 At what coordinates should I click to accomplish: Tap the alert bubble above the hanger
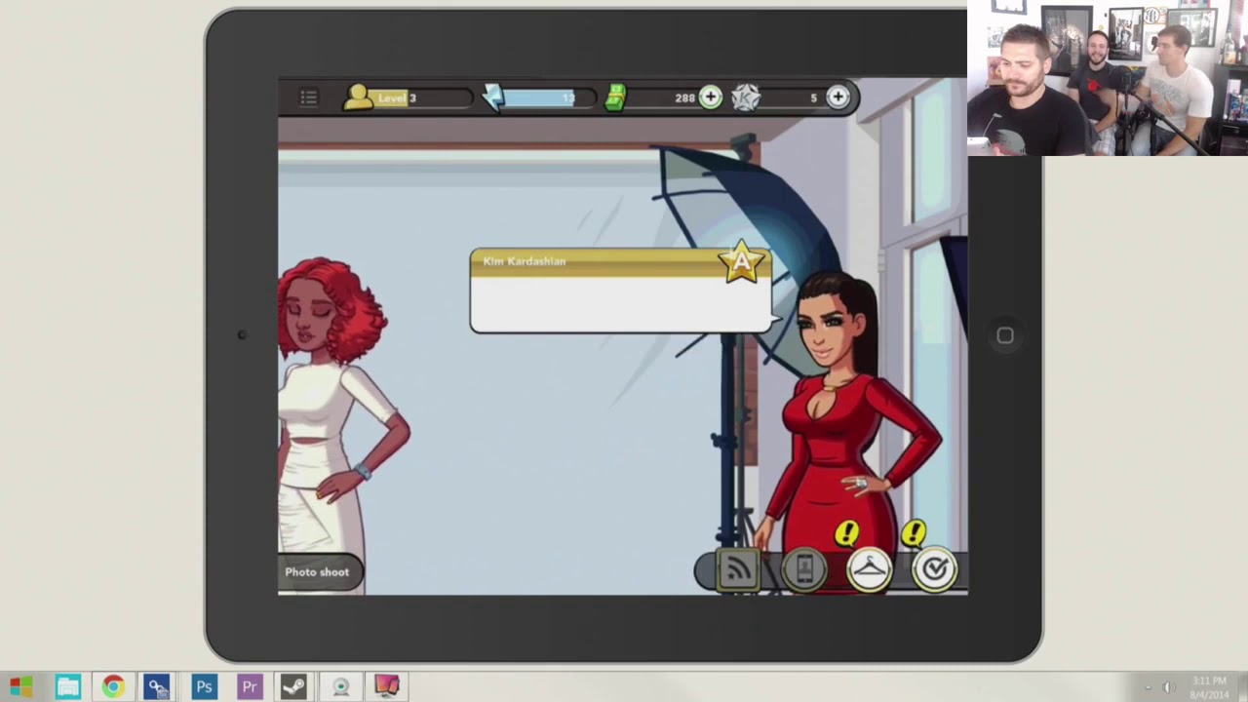pos(847,532)
